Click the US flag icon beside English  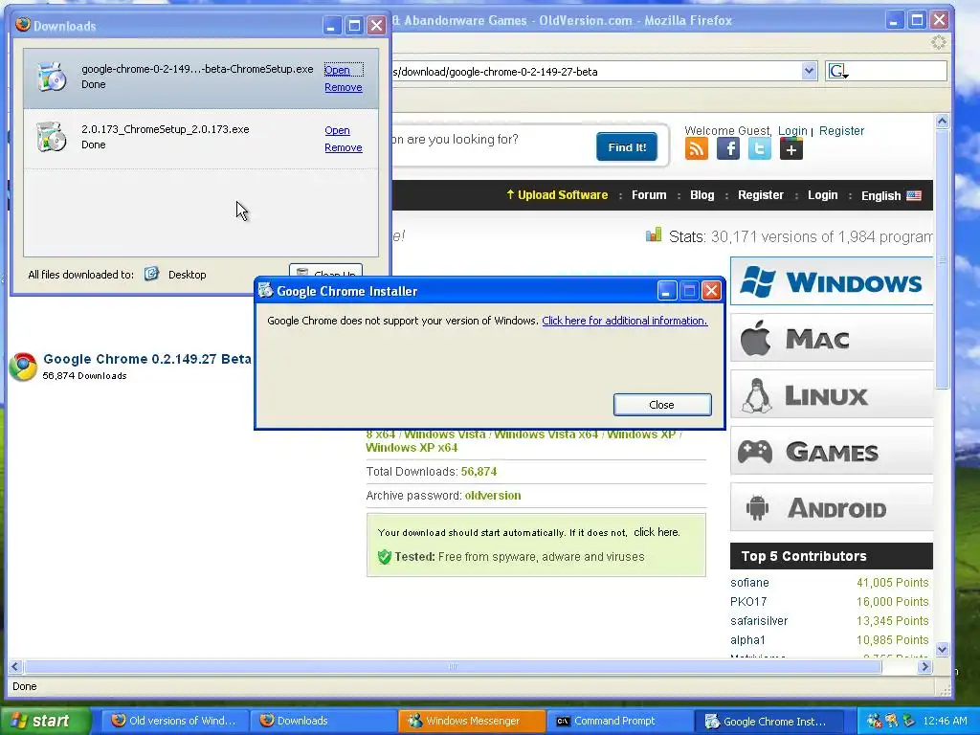coord(914,195)
